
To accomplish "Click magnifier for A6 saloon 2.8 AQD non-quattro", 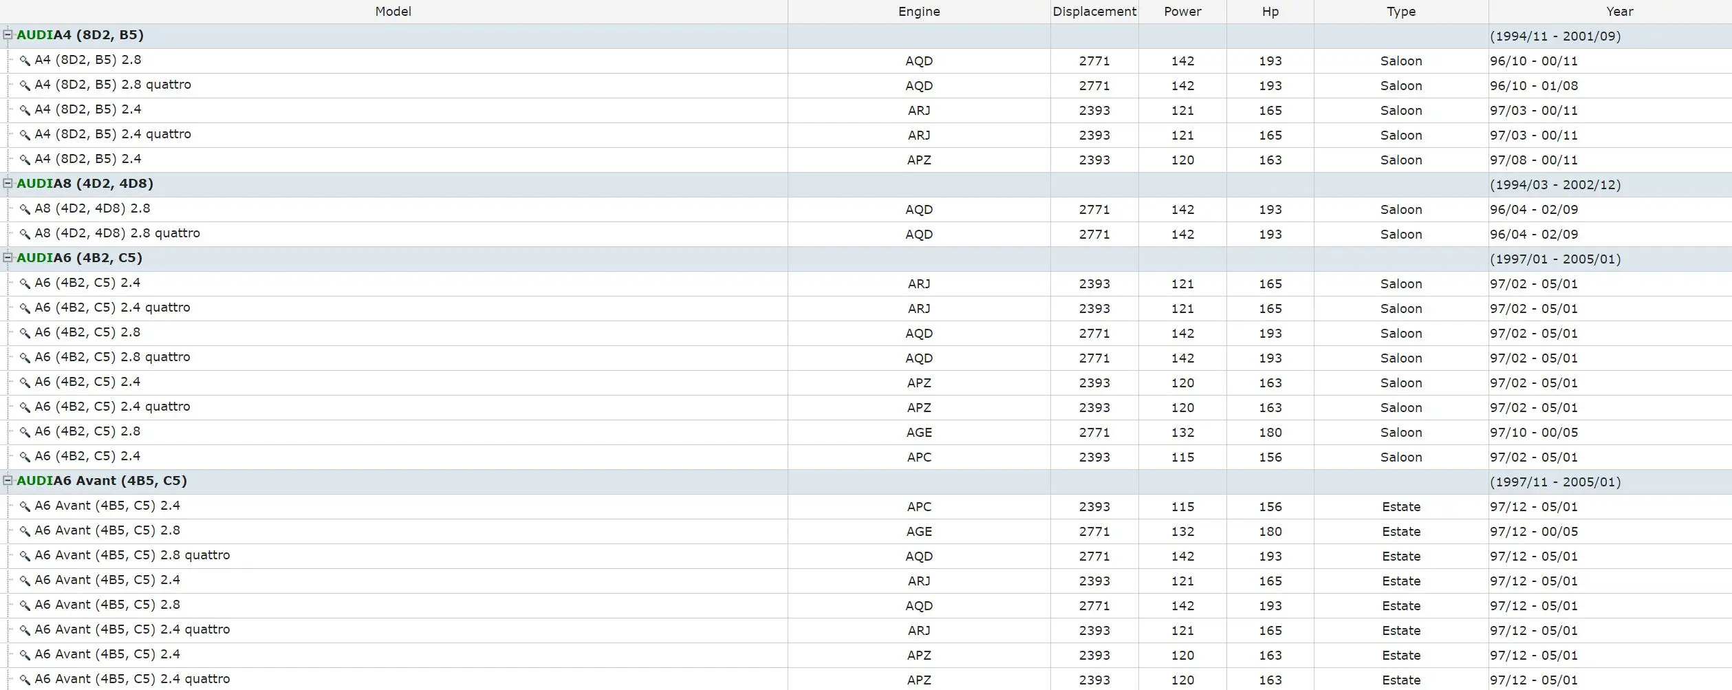I will (25, 333).
